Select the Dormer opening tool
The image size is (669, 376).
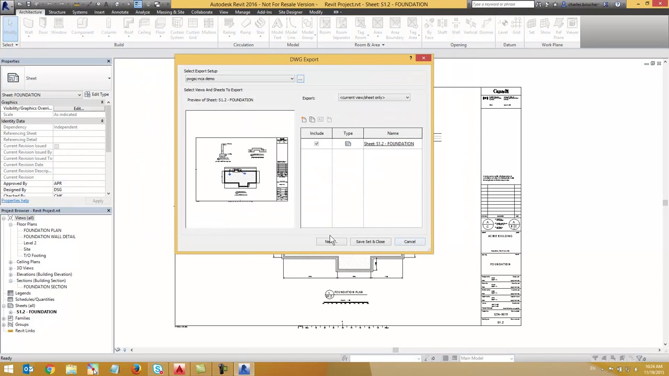point(486,27)
